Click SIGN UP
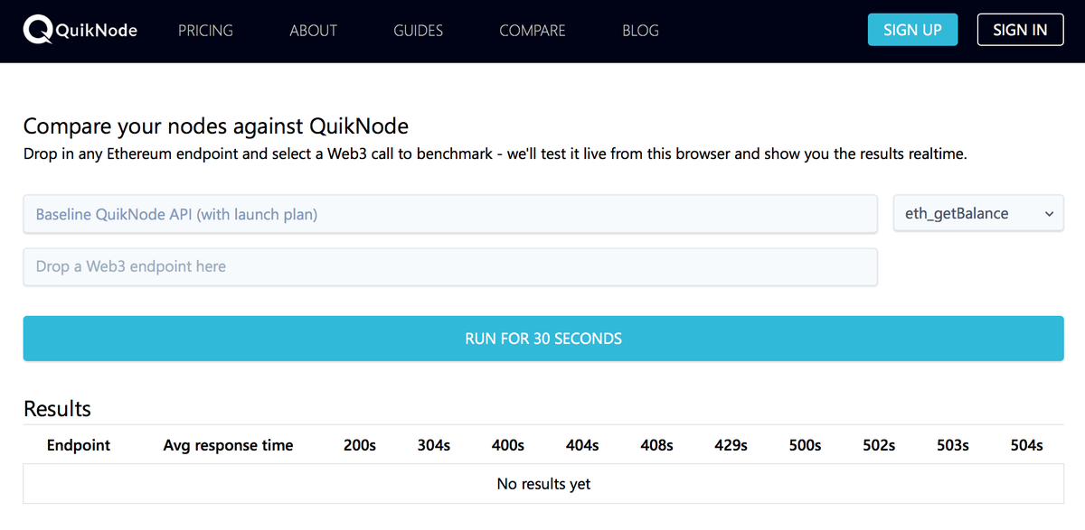 [x=912, y=29]
